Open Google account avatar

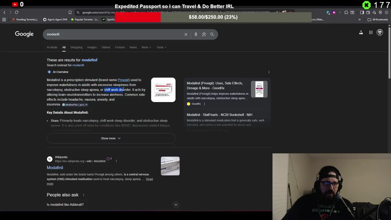(380, 32)
